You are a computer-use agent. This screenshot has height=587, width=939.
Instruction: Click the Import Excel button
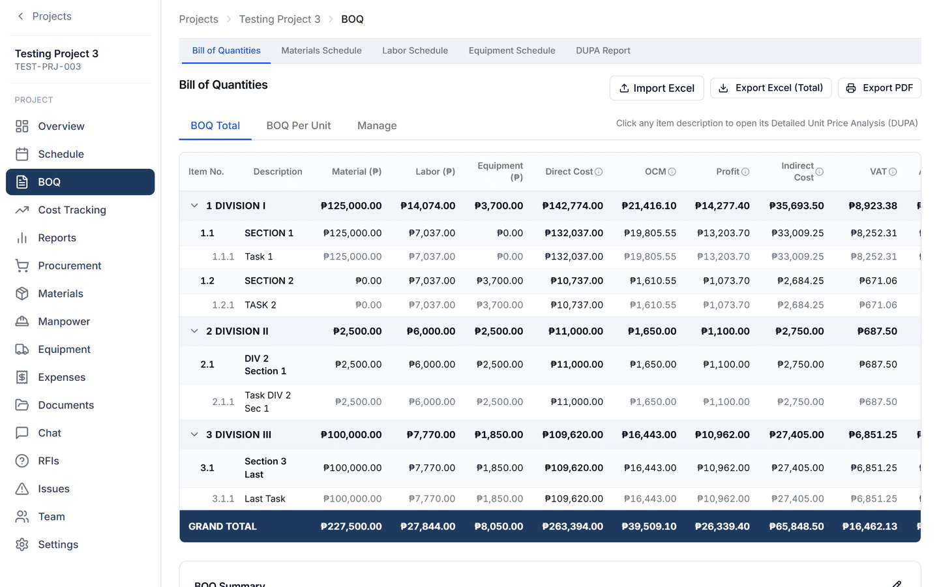click(x=657, y=88)
